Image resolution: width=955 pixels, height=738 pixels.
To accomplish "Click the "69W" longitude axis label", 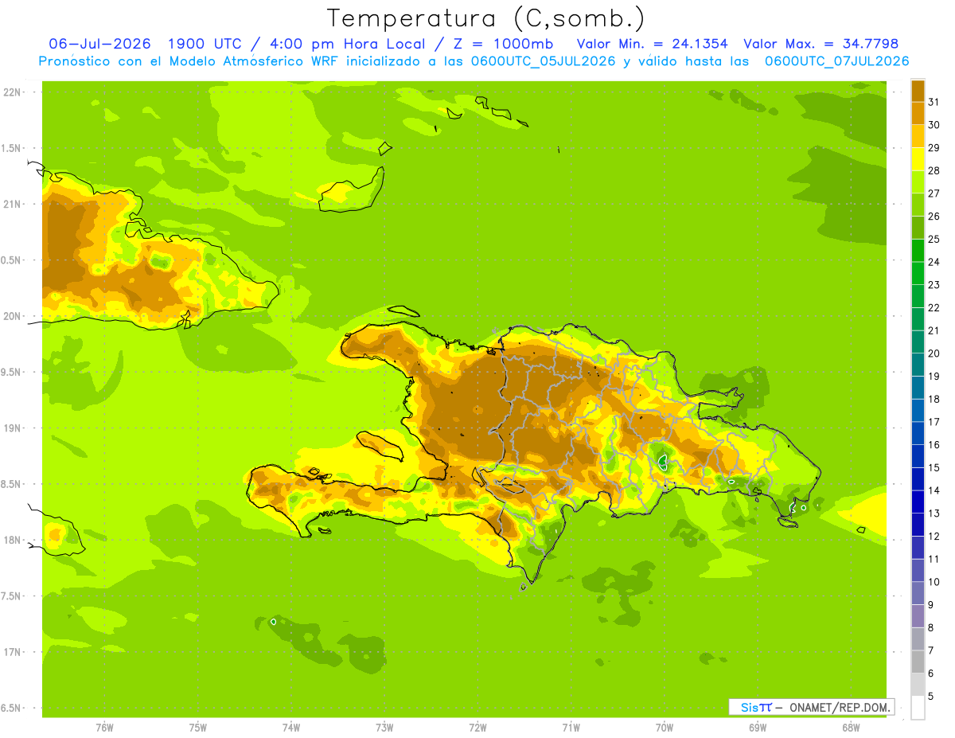I will pyautogui.click(x=758, y=727).
